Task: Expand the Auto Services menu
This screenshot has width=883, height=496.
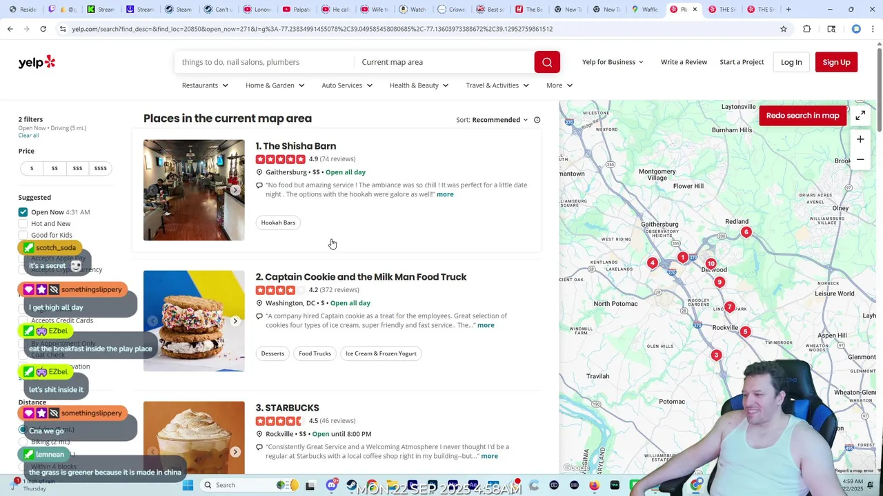Action: pos(347,85)
